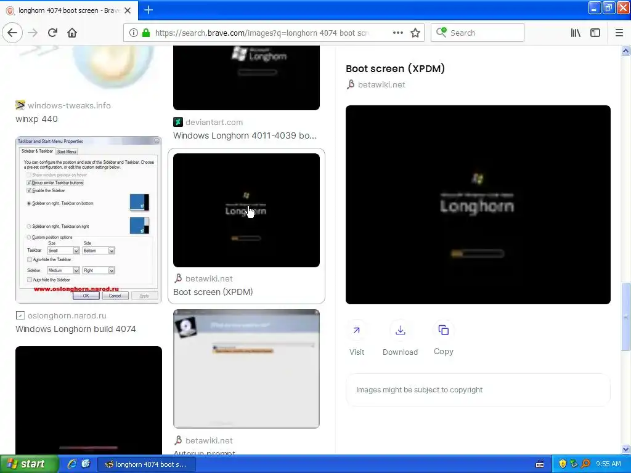This screenshot has height=473, width=631.
Task: Open the hamburger application menu
Action: (x=619, y=33)
